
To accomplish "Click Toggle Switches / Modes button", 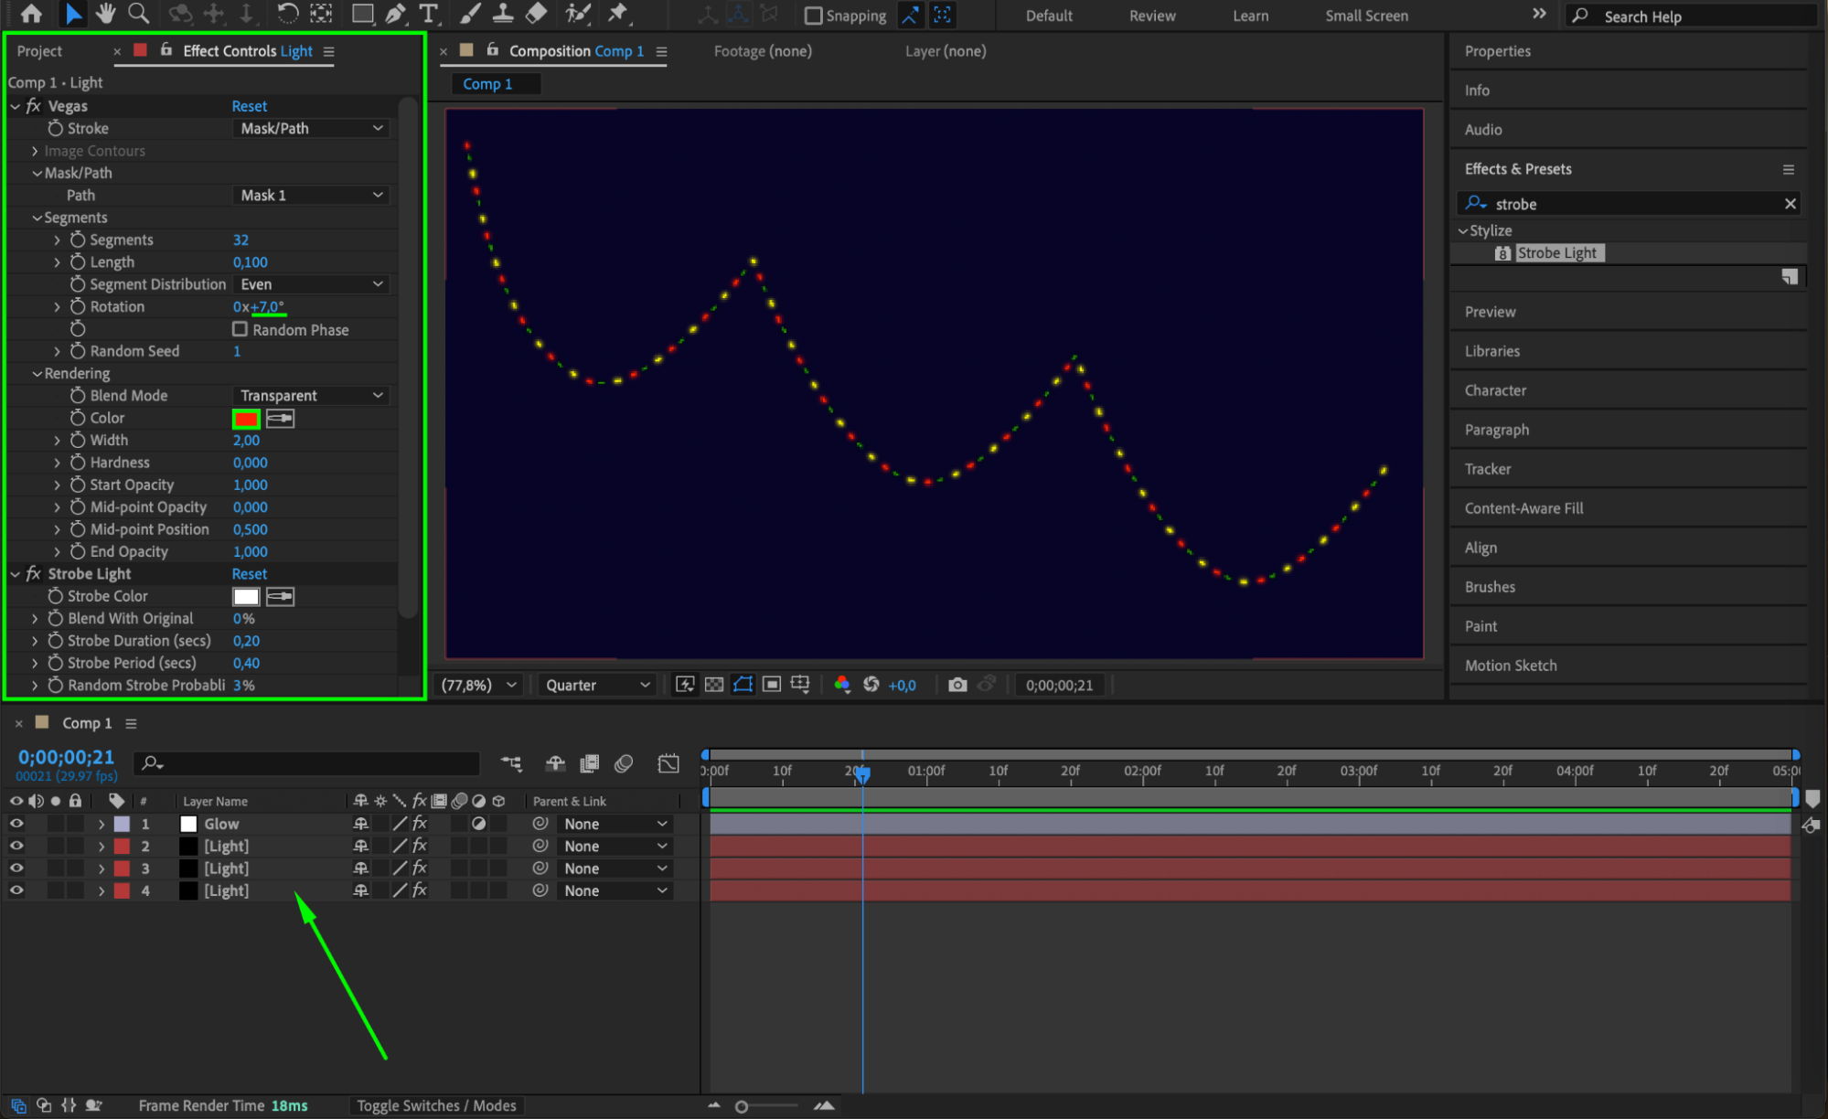I will (436, 1105).
